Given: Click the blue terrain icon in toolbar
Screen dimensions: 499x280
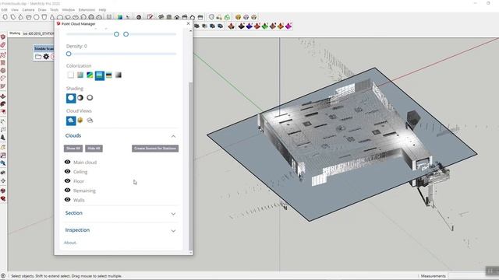Looking at the screenshot, I should pos(249,26).
